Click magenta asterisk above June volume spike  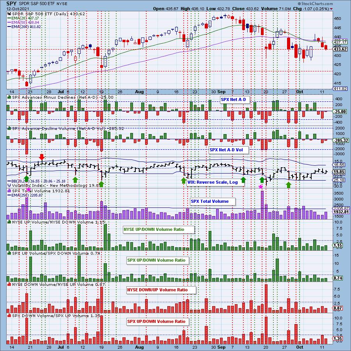pyautogui.click(x=28, y=190)
